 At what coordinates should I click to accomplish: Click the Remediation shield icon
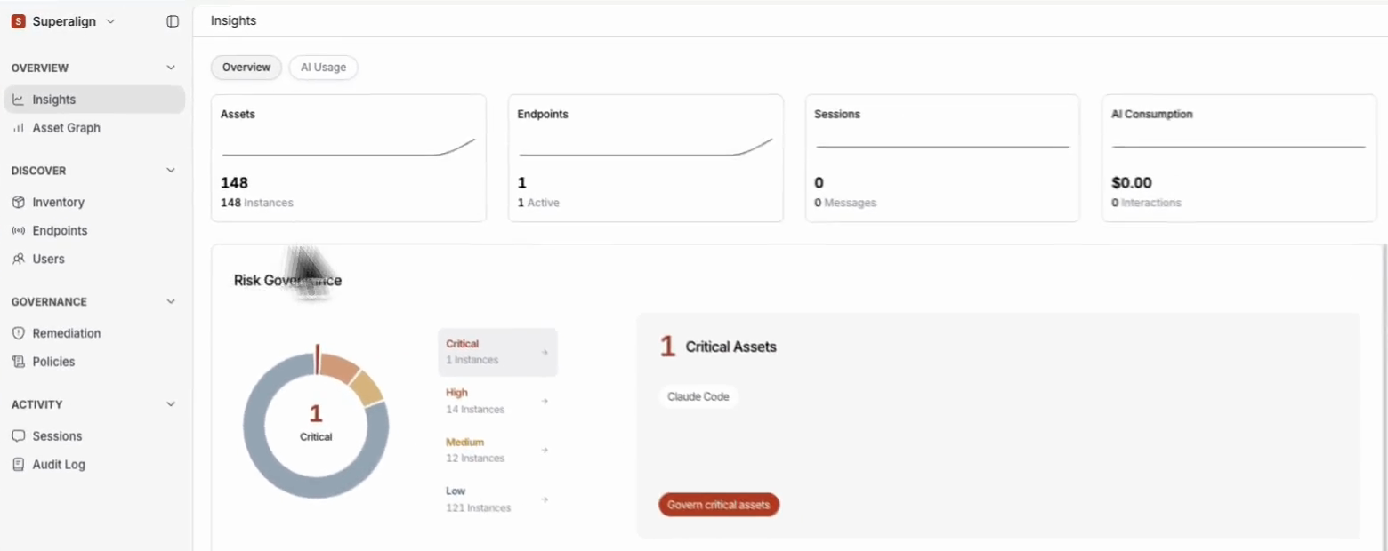click(19, 333)
